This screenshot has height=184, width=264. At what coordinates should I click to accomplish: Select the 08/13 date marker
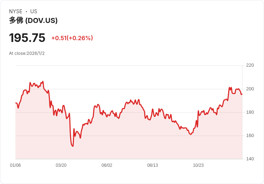click(152, 165)
